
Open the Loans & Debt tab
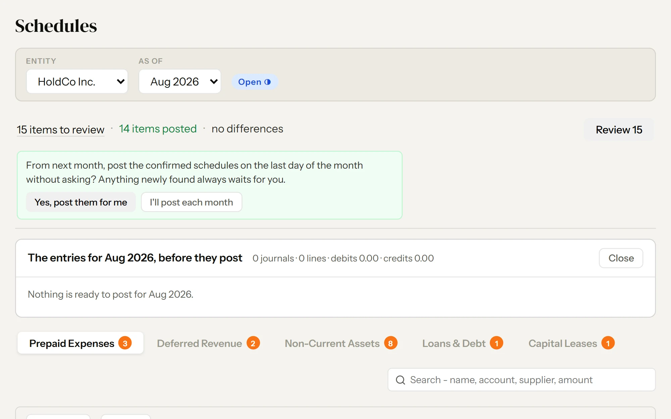click(462, 343)
